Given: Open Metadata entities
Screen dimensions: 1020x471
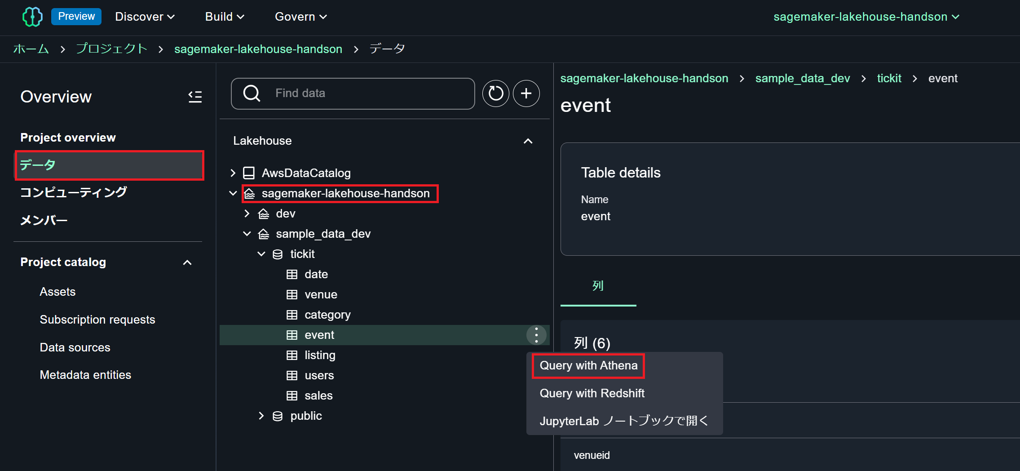Looking at the screenshot, I should (x=85, y=375).
